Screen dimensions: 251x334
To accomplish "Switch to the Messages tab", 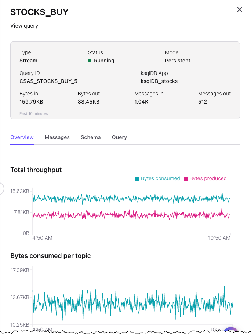I will [x=57, y=137].
